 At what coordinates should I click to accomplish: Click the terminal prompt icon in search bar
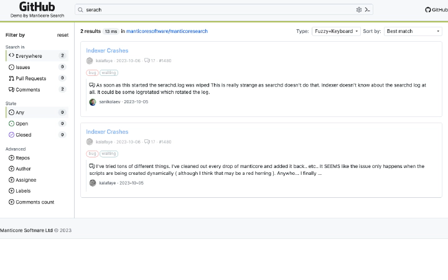[x=368, y=10]
